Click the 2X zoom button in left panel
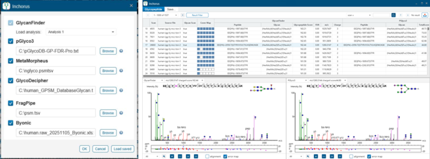Image resolution: width=430 pixels, height=159 pixels. 188,156
